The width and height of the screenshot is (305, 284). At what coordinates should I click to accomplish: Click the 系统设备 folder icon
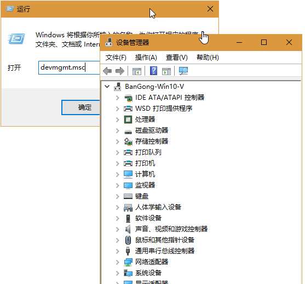(128, 273)
